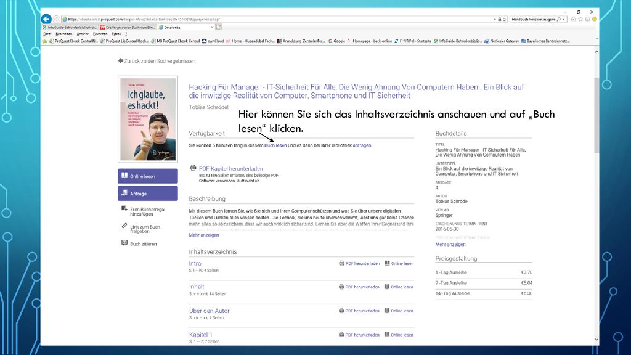Open the browser home icon

coord(573,19)
